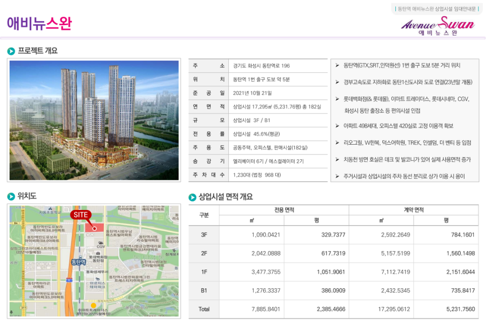Click the teal arrow icon beside 상업시설 면적 개요
This screenshot has width=486, height=326.
click(192, 197)
